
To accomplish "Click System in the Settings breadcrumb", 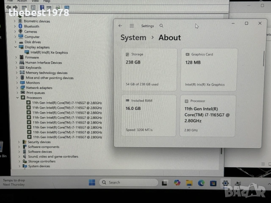I will click(133, 38).
